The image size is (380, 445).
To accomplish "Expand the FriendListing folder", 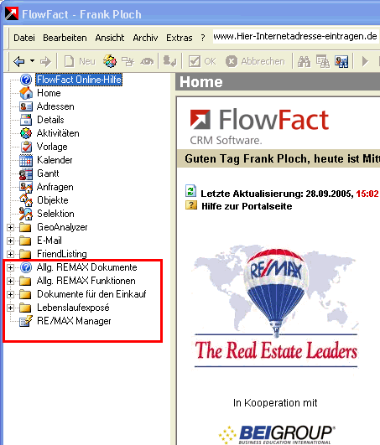I will point(10,254).
